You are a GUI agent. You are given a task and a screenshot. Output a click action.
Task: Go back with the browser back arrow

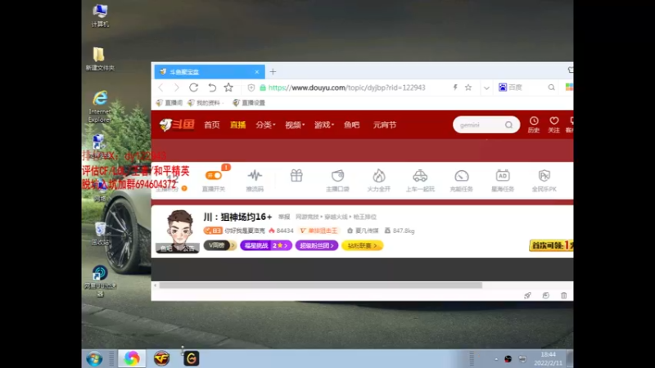160,88
